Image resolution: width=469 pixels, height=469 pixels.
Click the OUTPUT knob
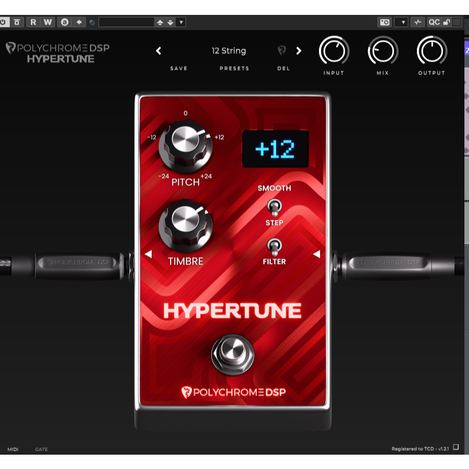pos(432,50)
